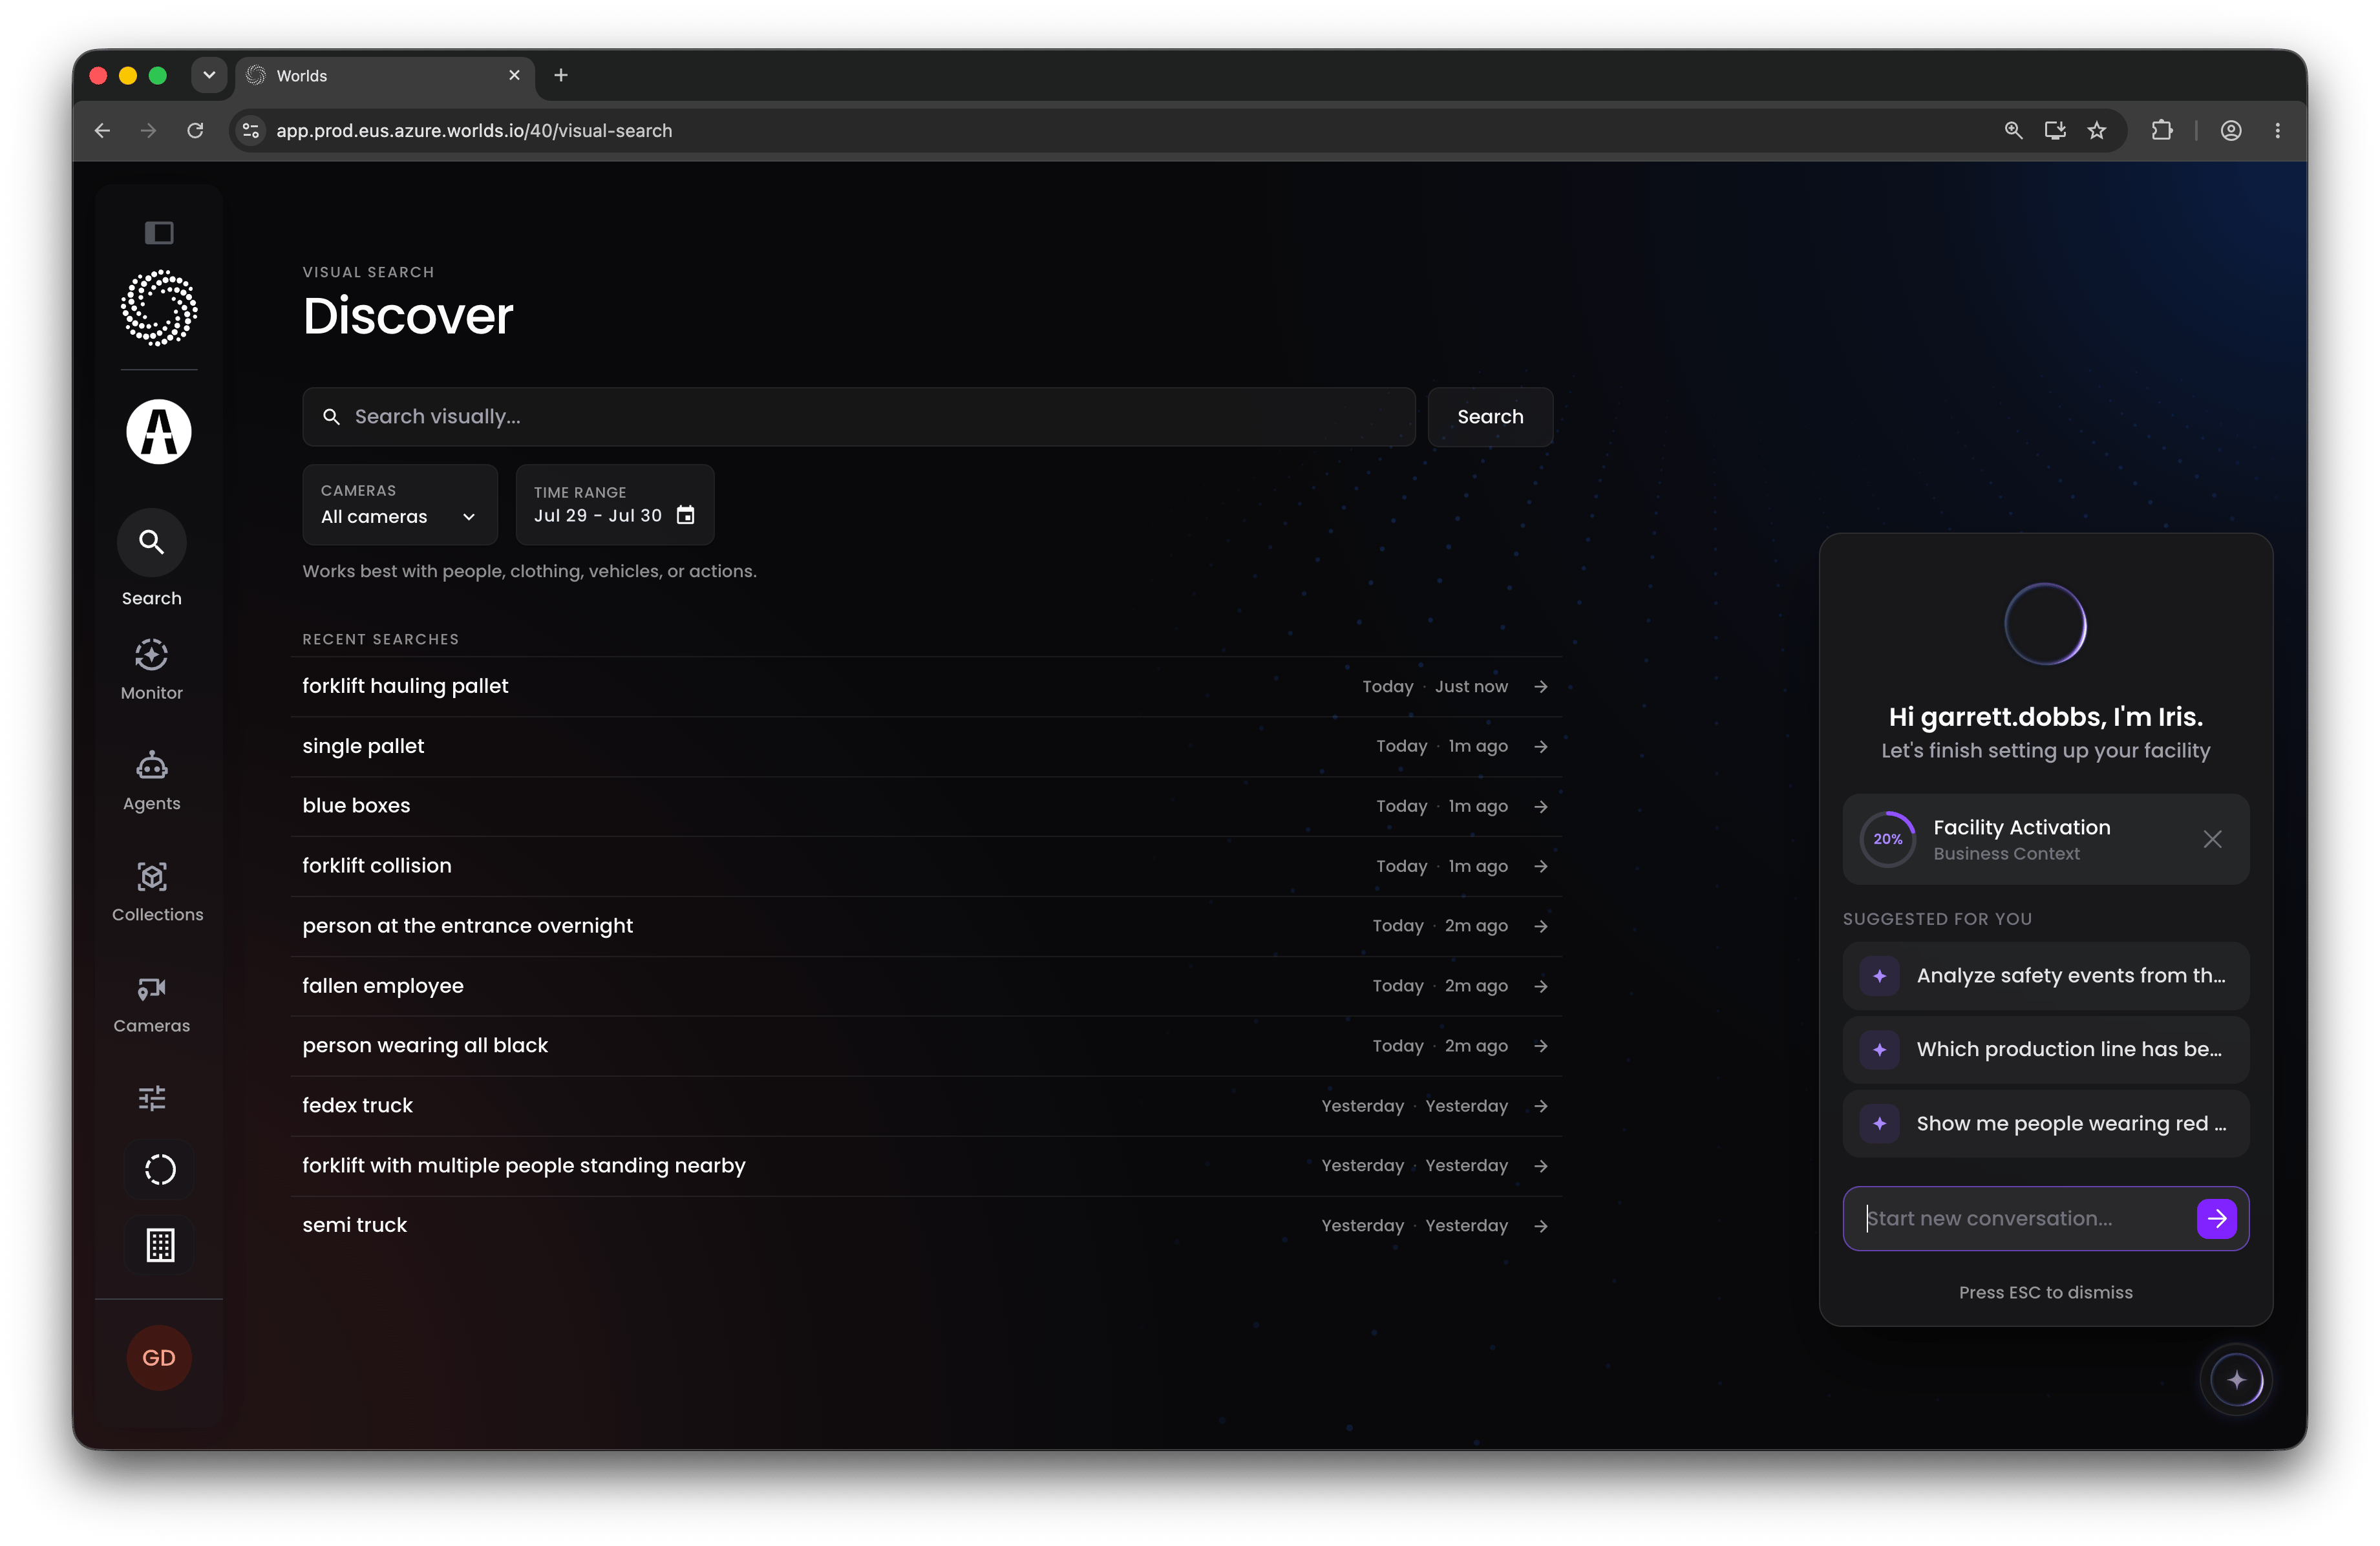The height and width of the screenshot is (1546, 2380).
Task: Open a new browser tab
Action: tap(561, 75)
